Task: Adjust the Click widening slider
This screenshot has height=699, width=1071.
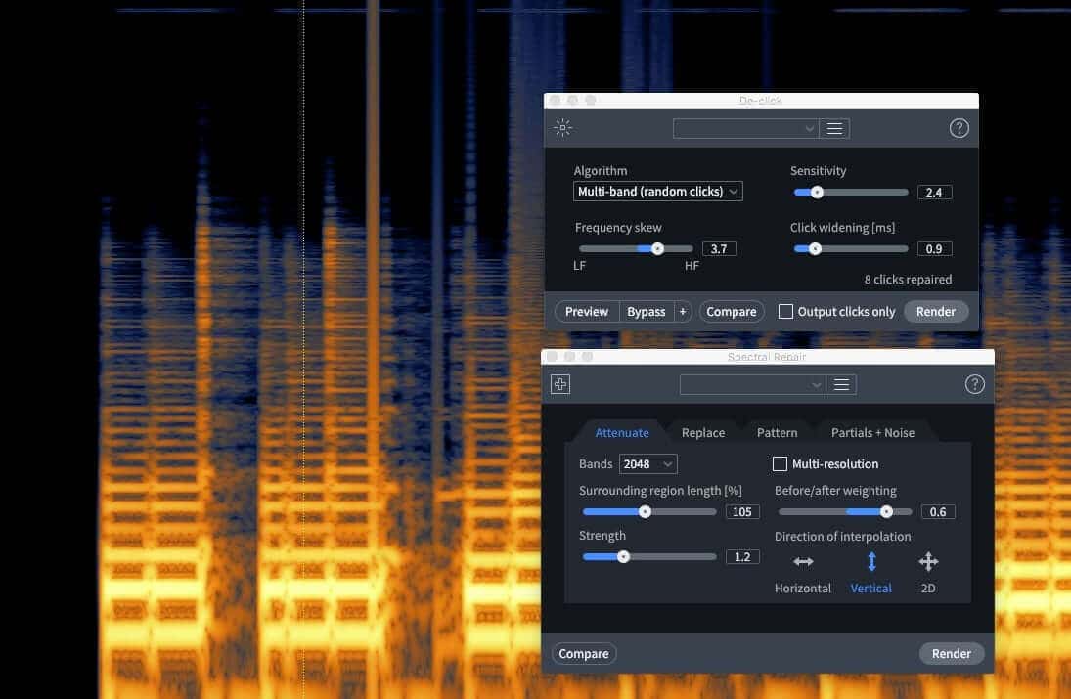Action: point(851,249)
